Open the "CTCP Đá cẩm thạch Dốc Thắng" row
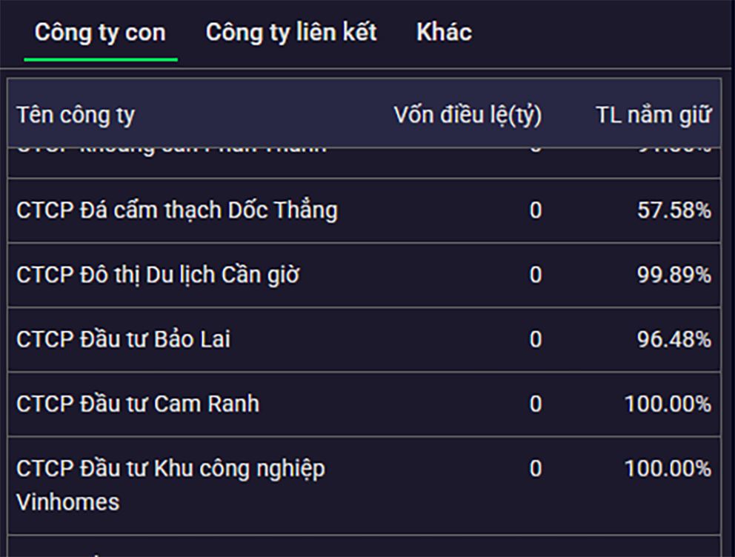735x557 pixels. coord(176,210)
